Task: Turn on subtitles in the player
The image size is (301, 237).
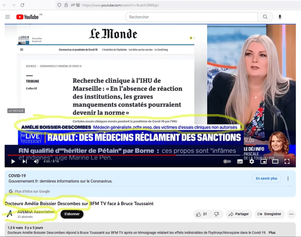Action: [x=240, y=162]
